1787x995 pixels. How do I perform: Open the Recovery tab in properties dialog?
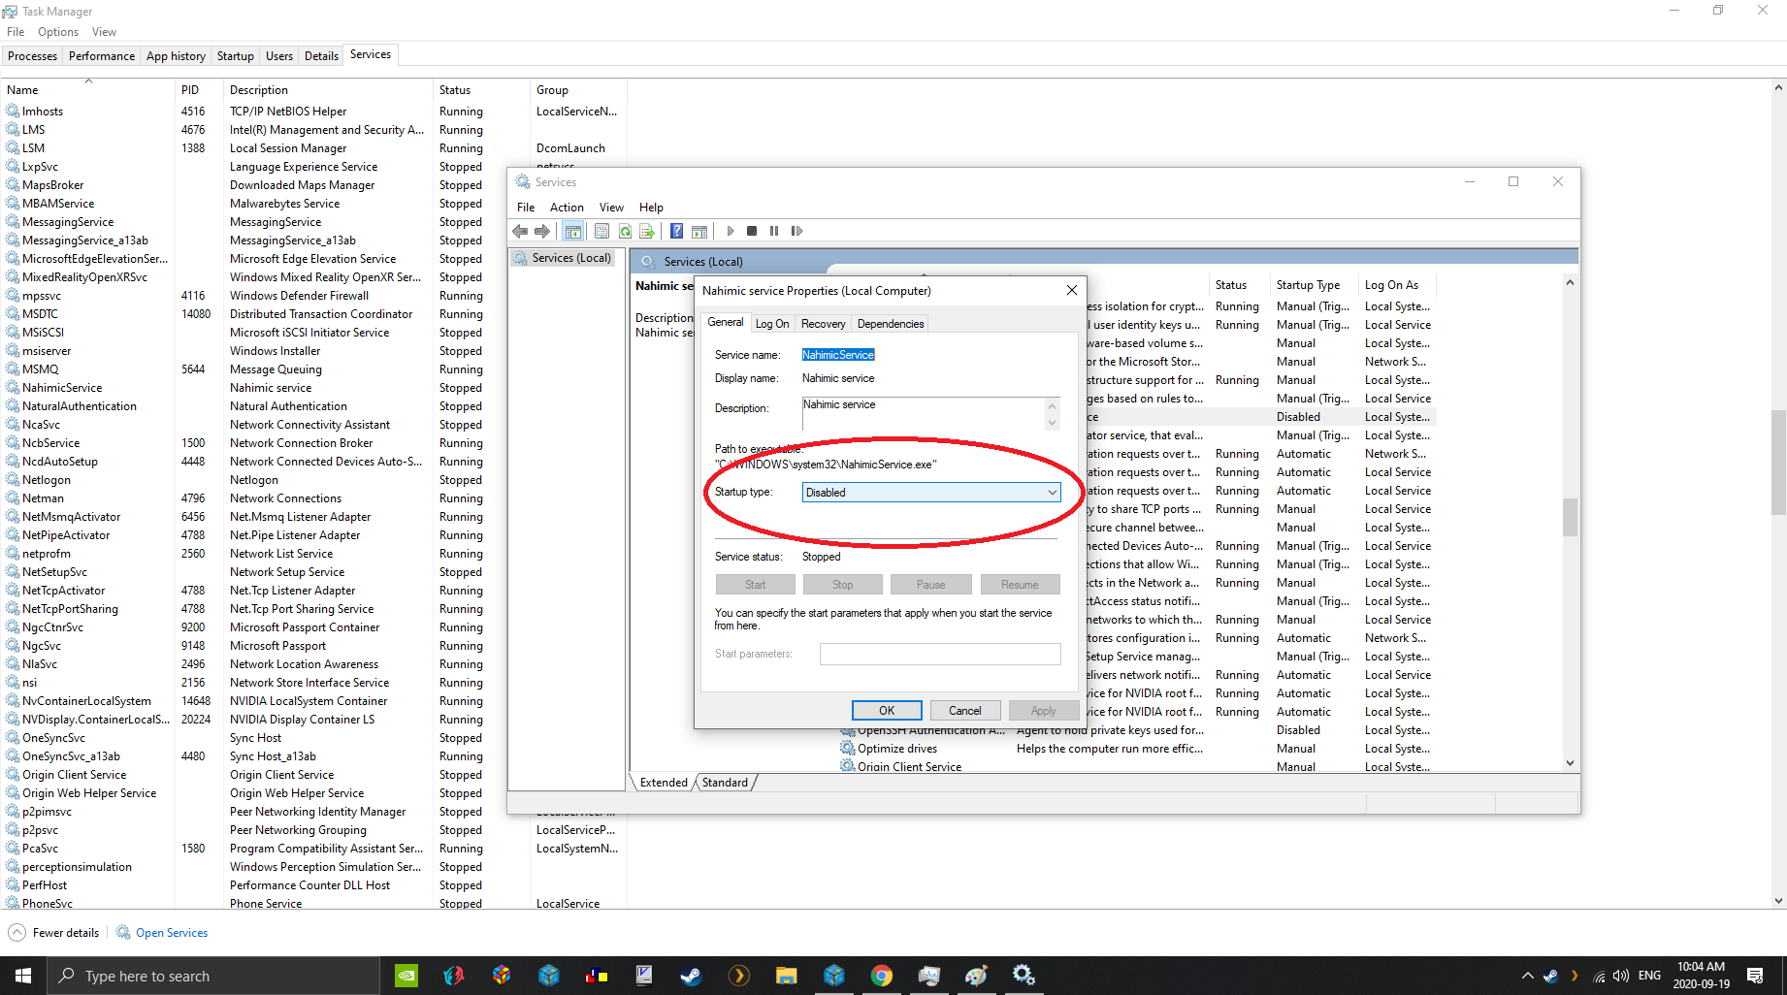[x=823, y=324]
